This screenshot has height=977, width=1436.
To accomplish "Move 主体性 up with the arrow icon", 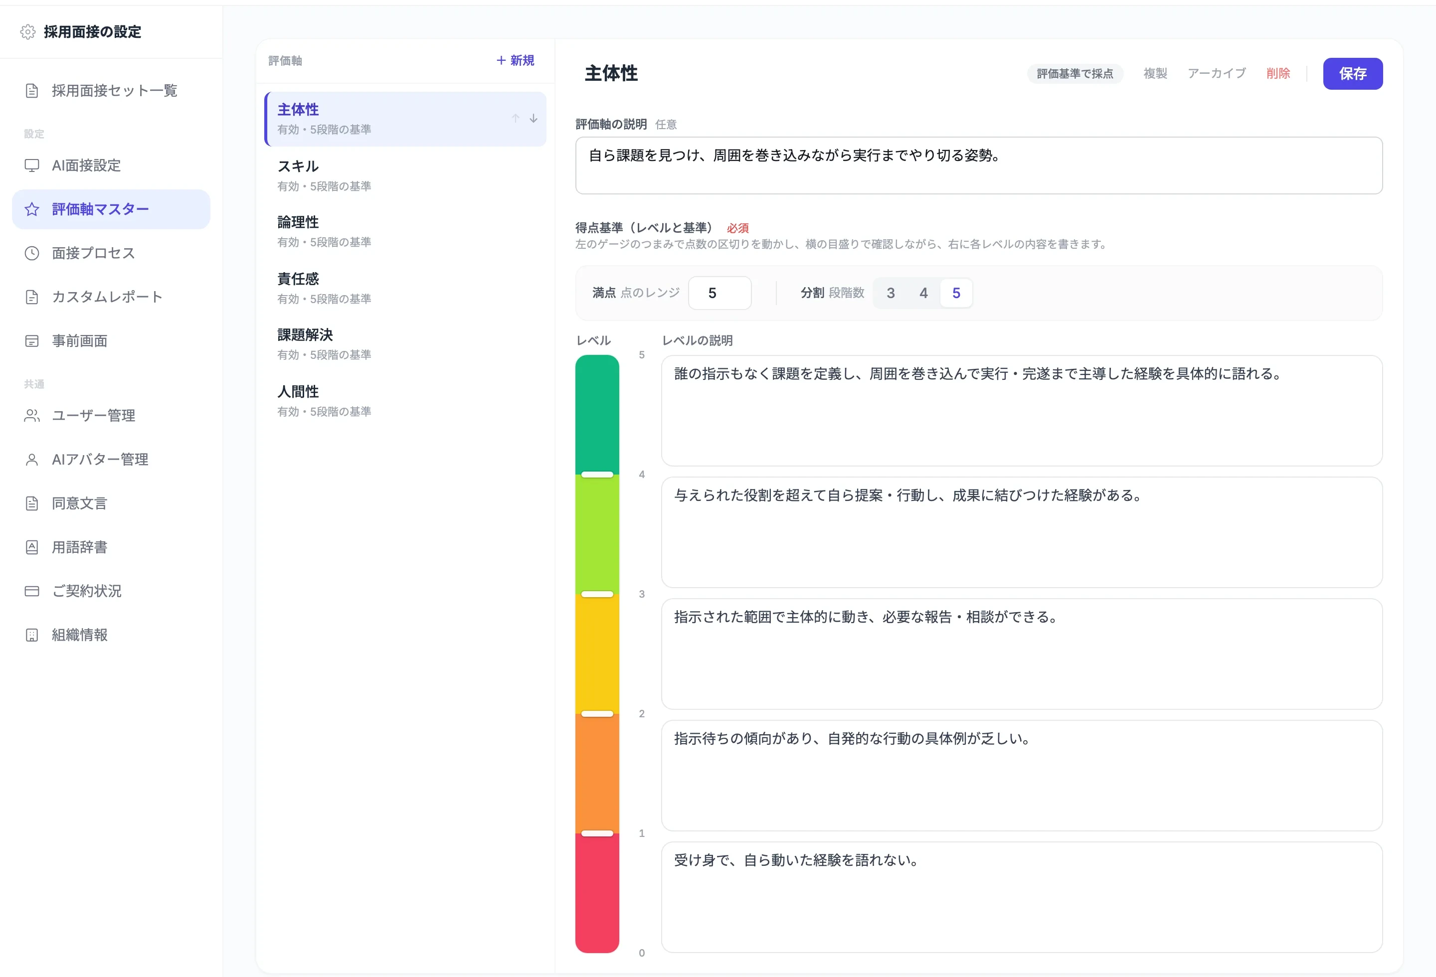I will coord(516,118).
